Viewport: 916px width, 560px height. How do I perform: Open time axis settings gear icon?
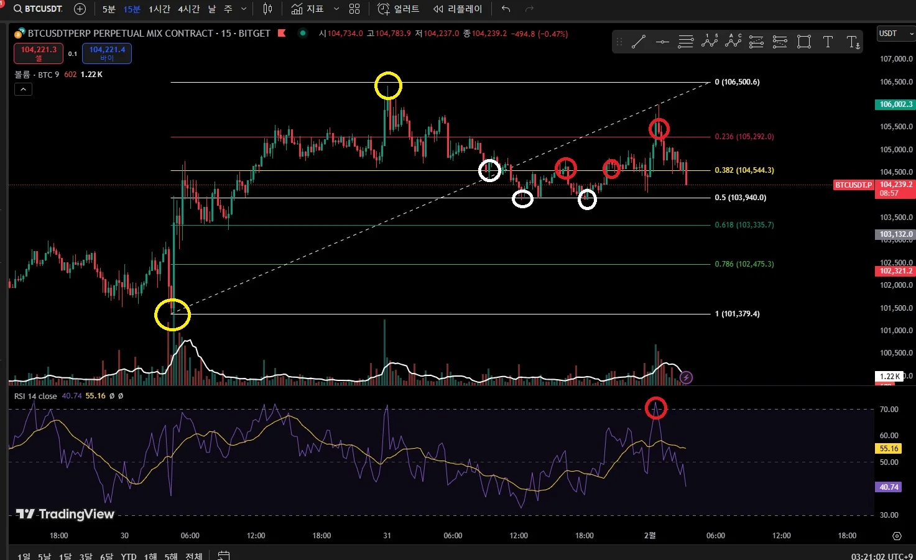tap(897, 536)
